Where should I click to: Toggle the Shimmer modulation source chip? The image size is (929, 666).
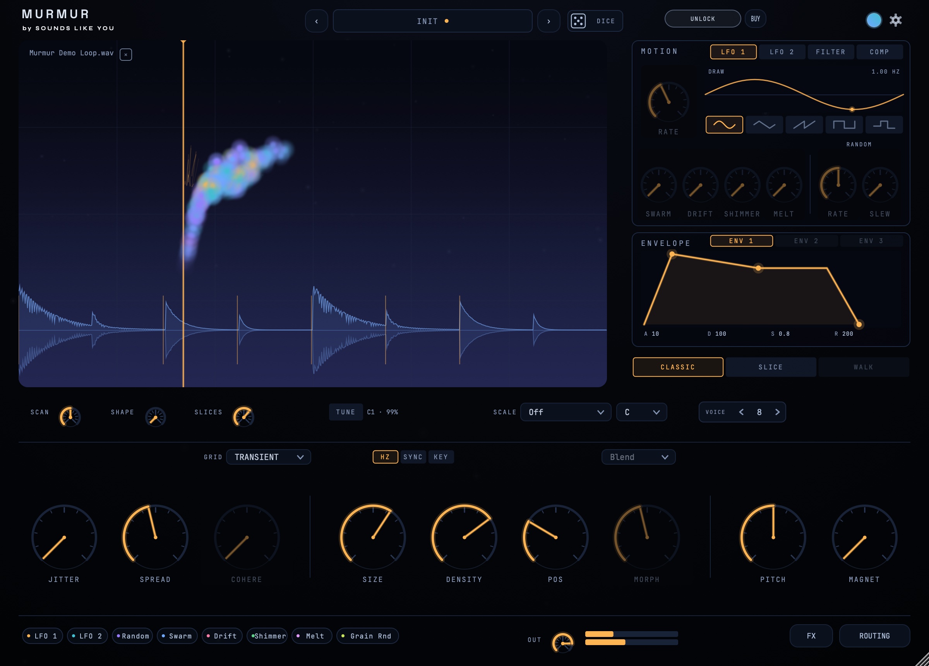click(267, 636)
